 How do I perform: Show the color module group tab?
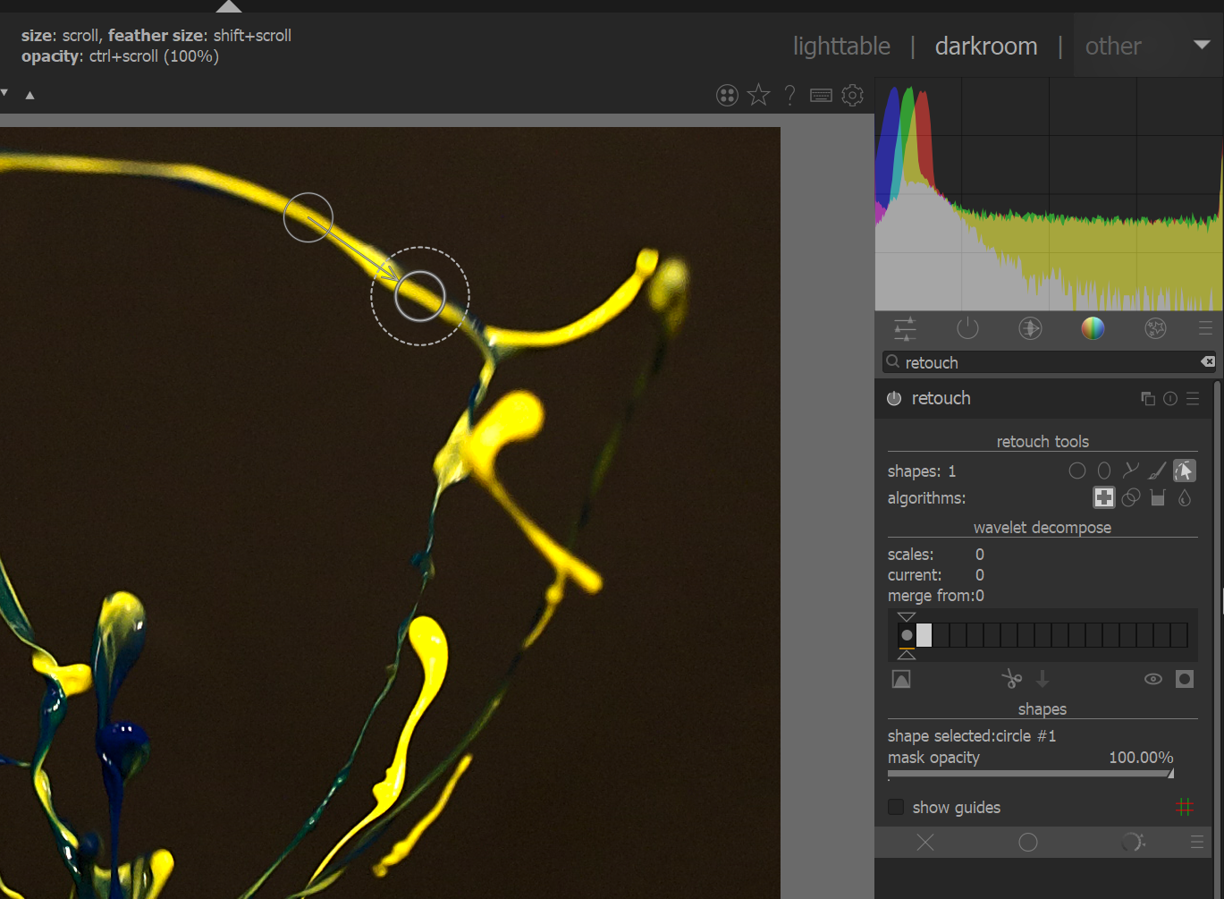point(1093,329)
